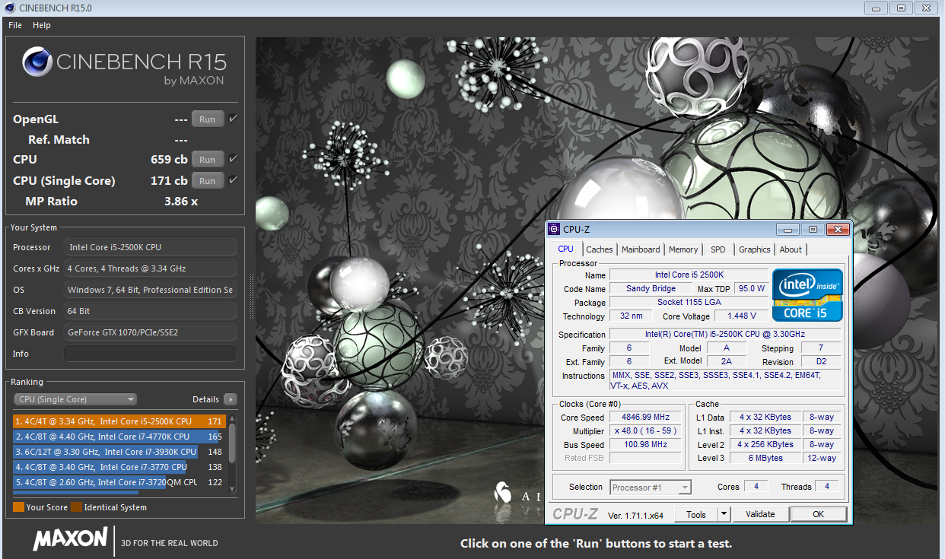Viewport: 945px width, 559px height.
Task: Click the CPU-Z Tools button
Action: click(x=696, y=515)
